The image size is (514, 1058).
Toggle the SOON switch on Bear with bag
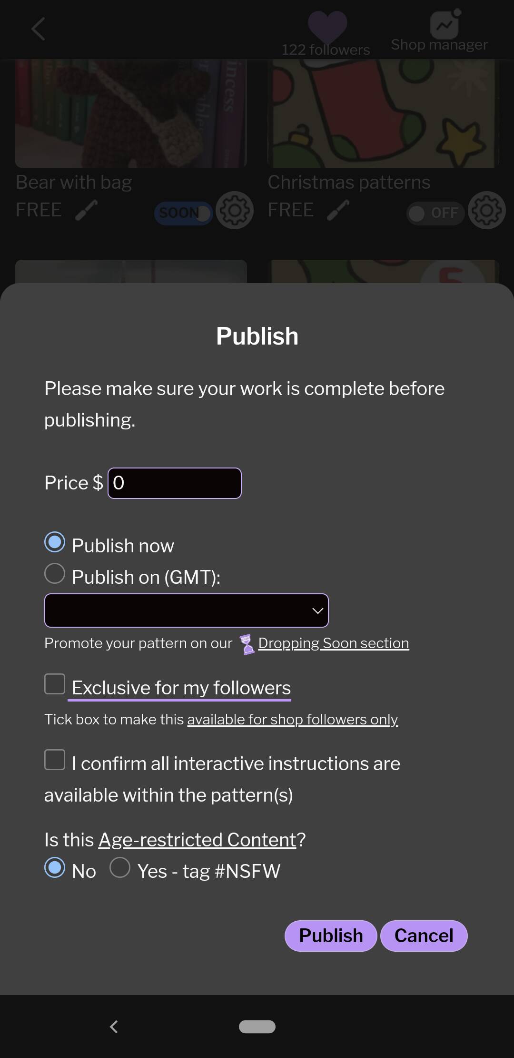click(183, 213)
